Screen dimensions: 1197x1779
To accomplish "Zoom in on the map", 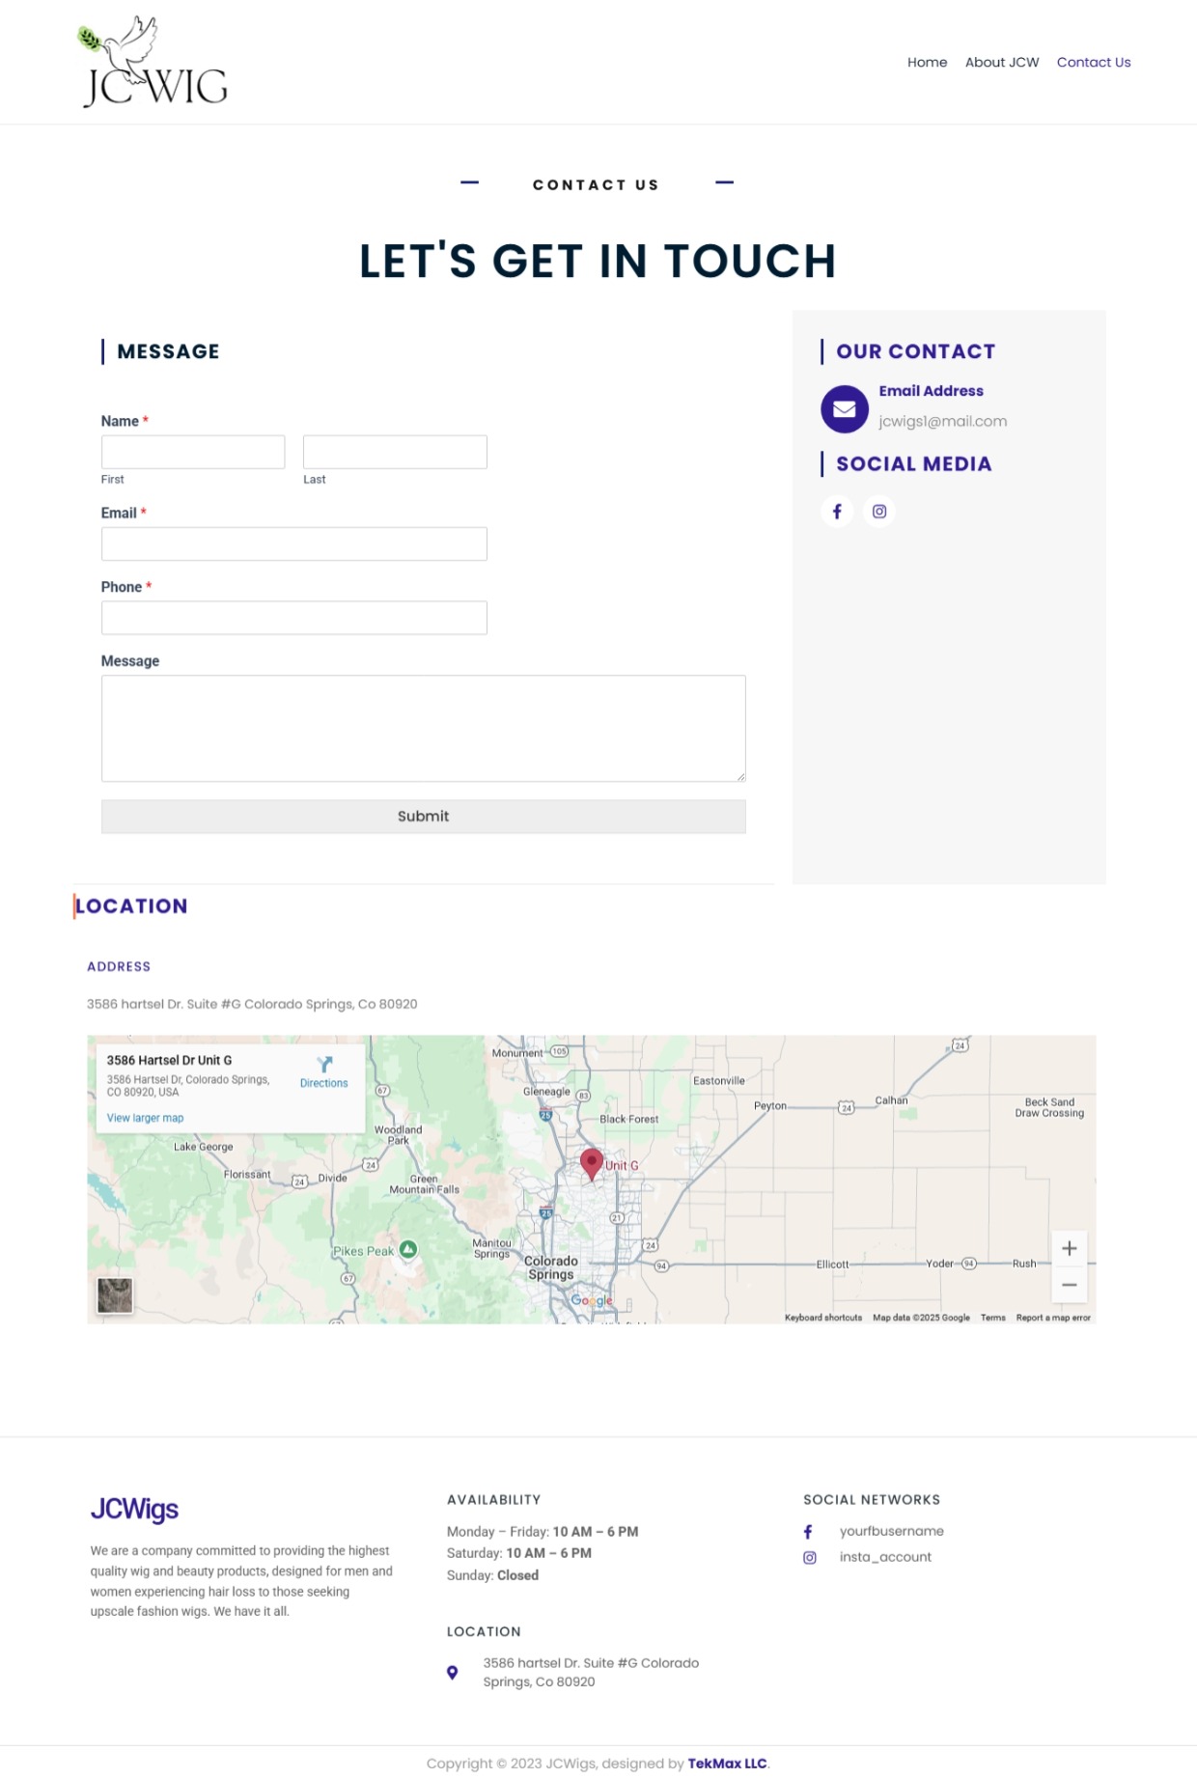I will coord(1069,1249).
